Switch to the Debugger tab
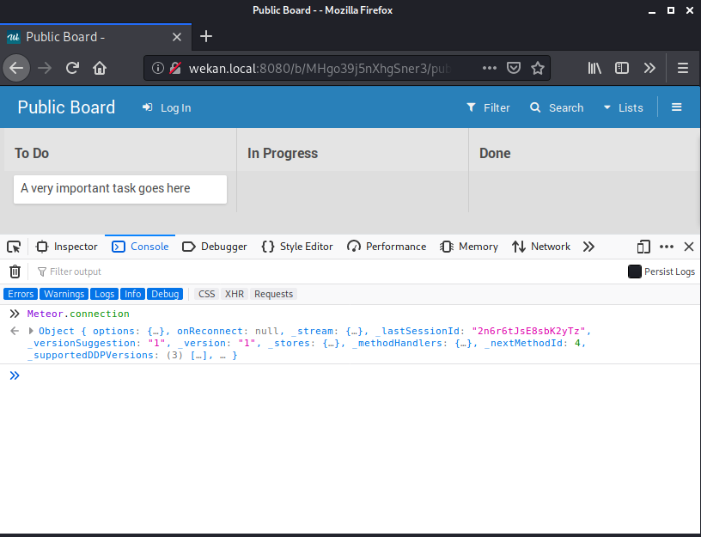The image size is (701, 537). (x=214, y=247)
